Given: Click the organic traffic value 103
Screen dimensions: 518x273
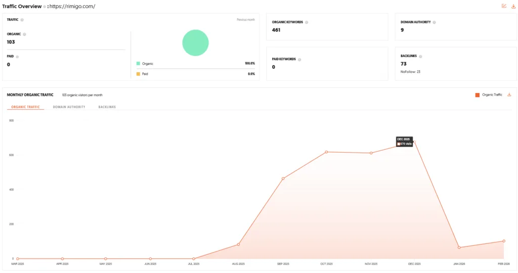Looking at the screenshot, I should (11, 42).
